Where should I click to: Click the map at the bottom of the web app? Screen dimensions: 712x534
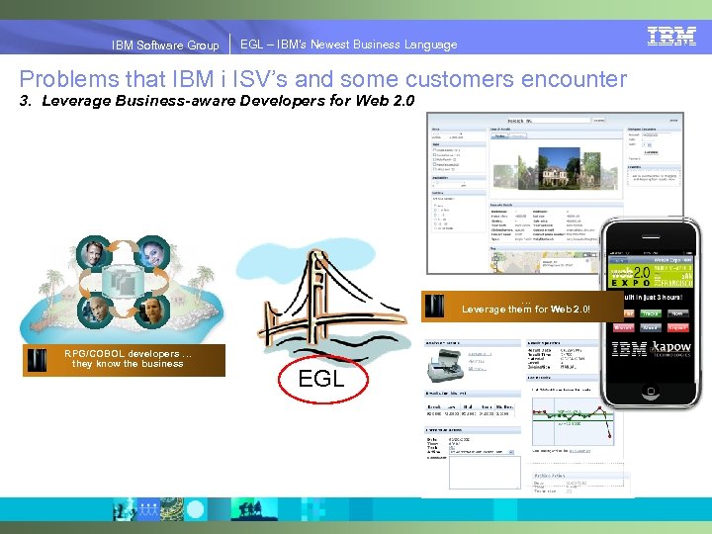544,262
